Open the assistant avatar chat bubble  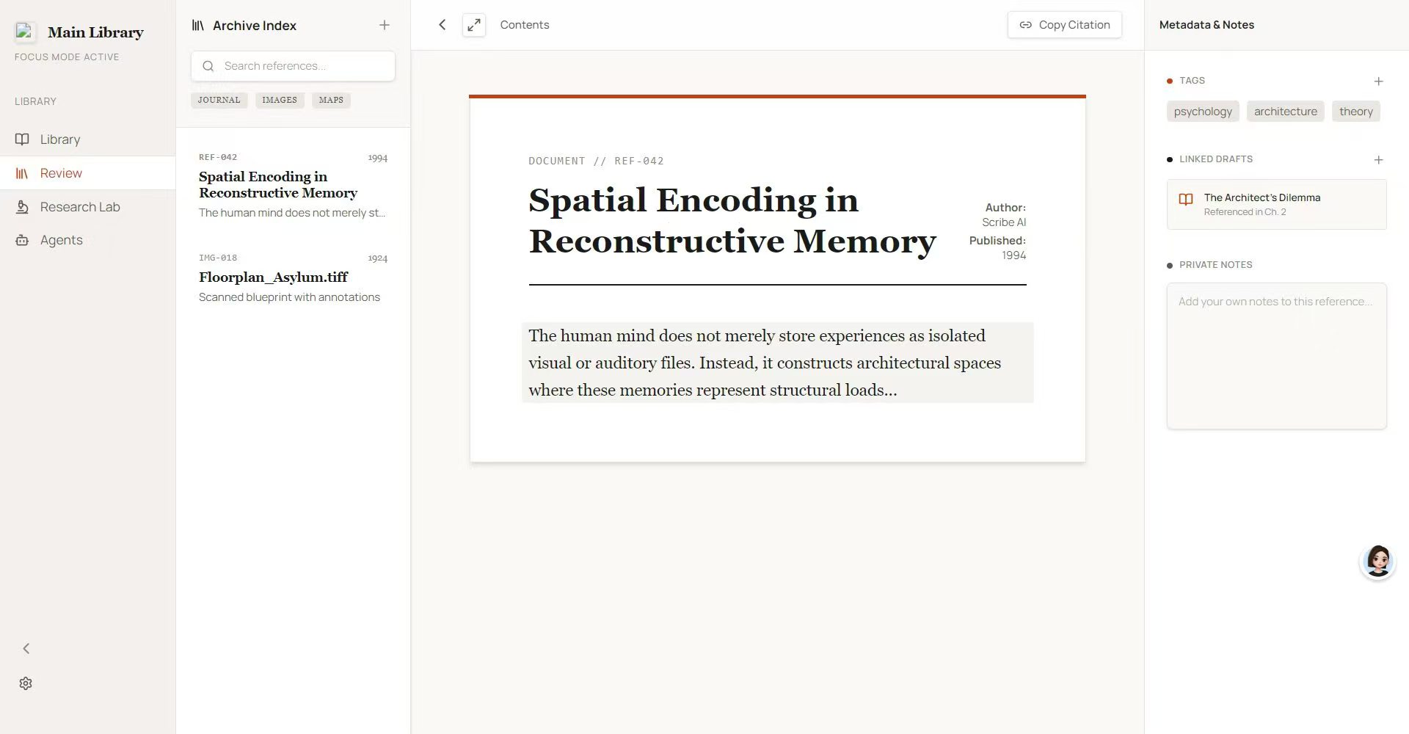[x=1377, y=562]
